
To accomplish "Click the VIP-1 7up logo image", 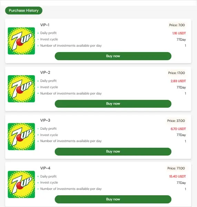I will [21, 41].
